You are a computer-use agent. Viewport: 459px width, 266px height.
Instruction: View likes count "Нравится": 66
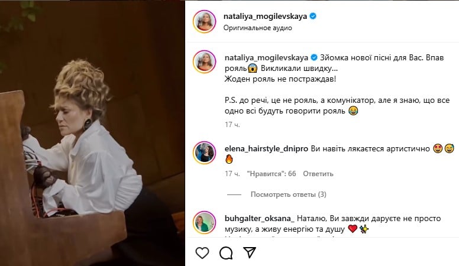pos(271,174)
